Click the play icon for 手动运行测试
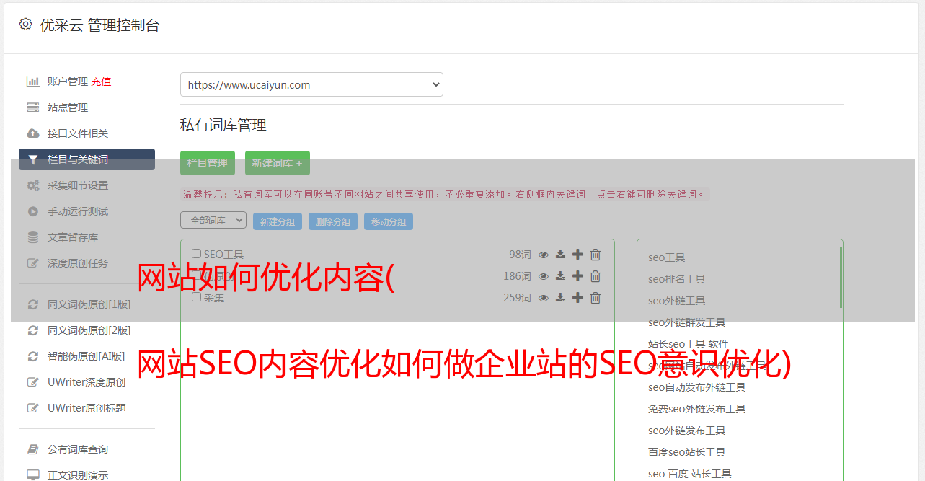925x481 pixels. coord(33,211)
